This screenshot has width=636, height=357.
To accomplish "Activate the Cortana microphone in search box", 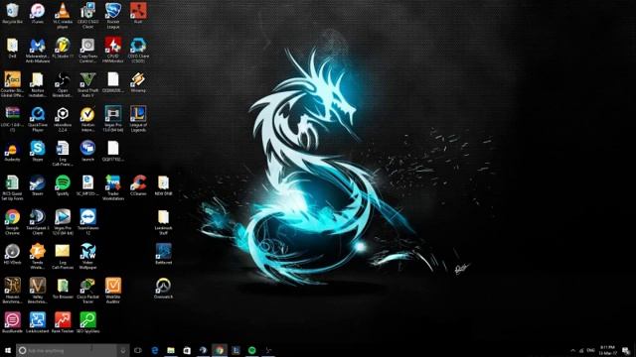I will [x=123, y=350].
